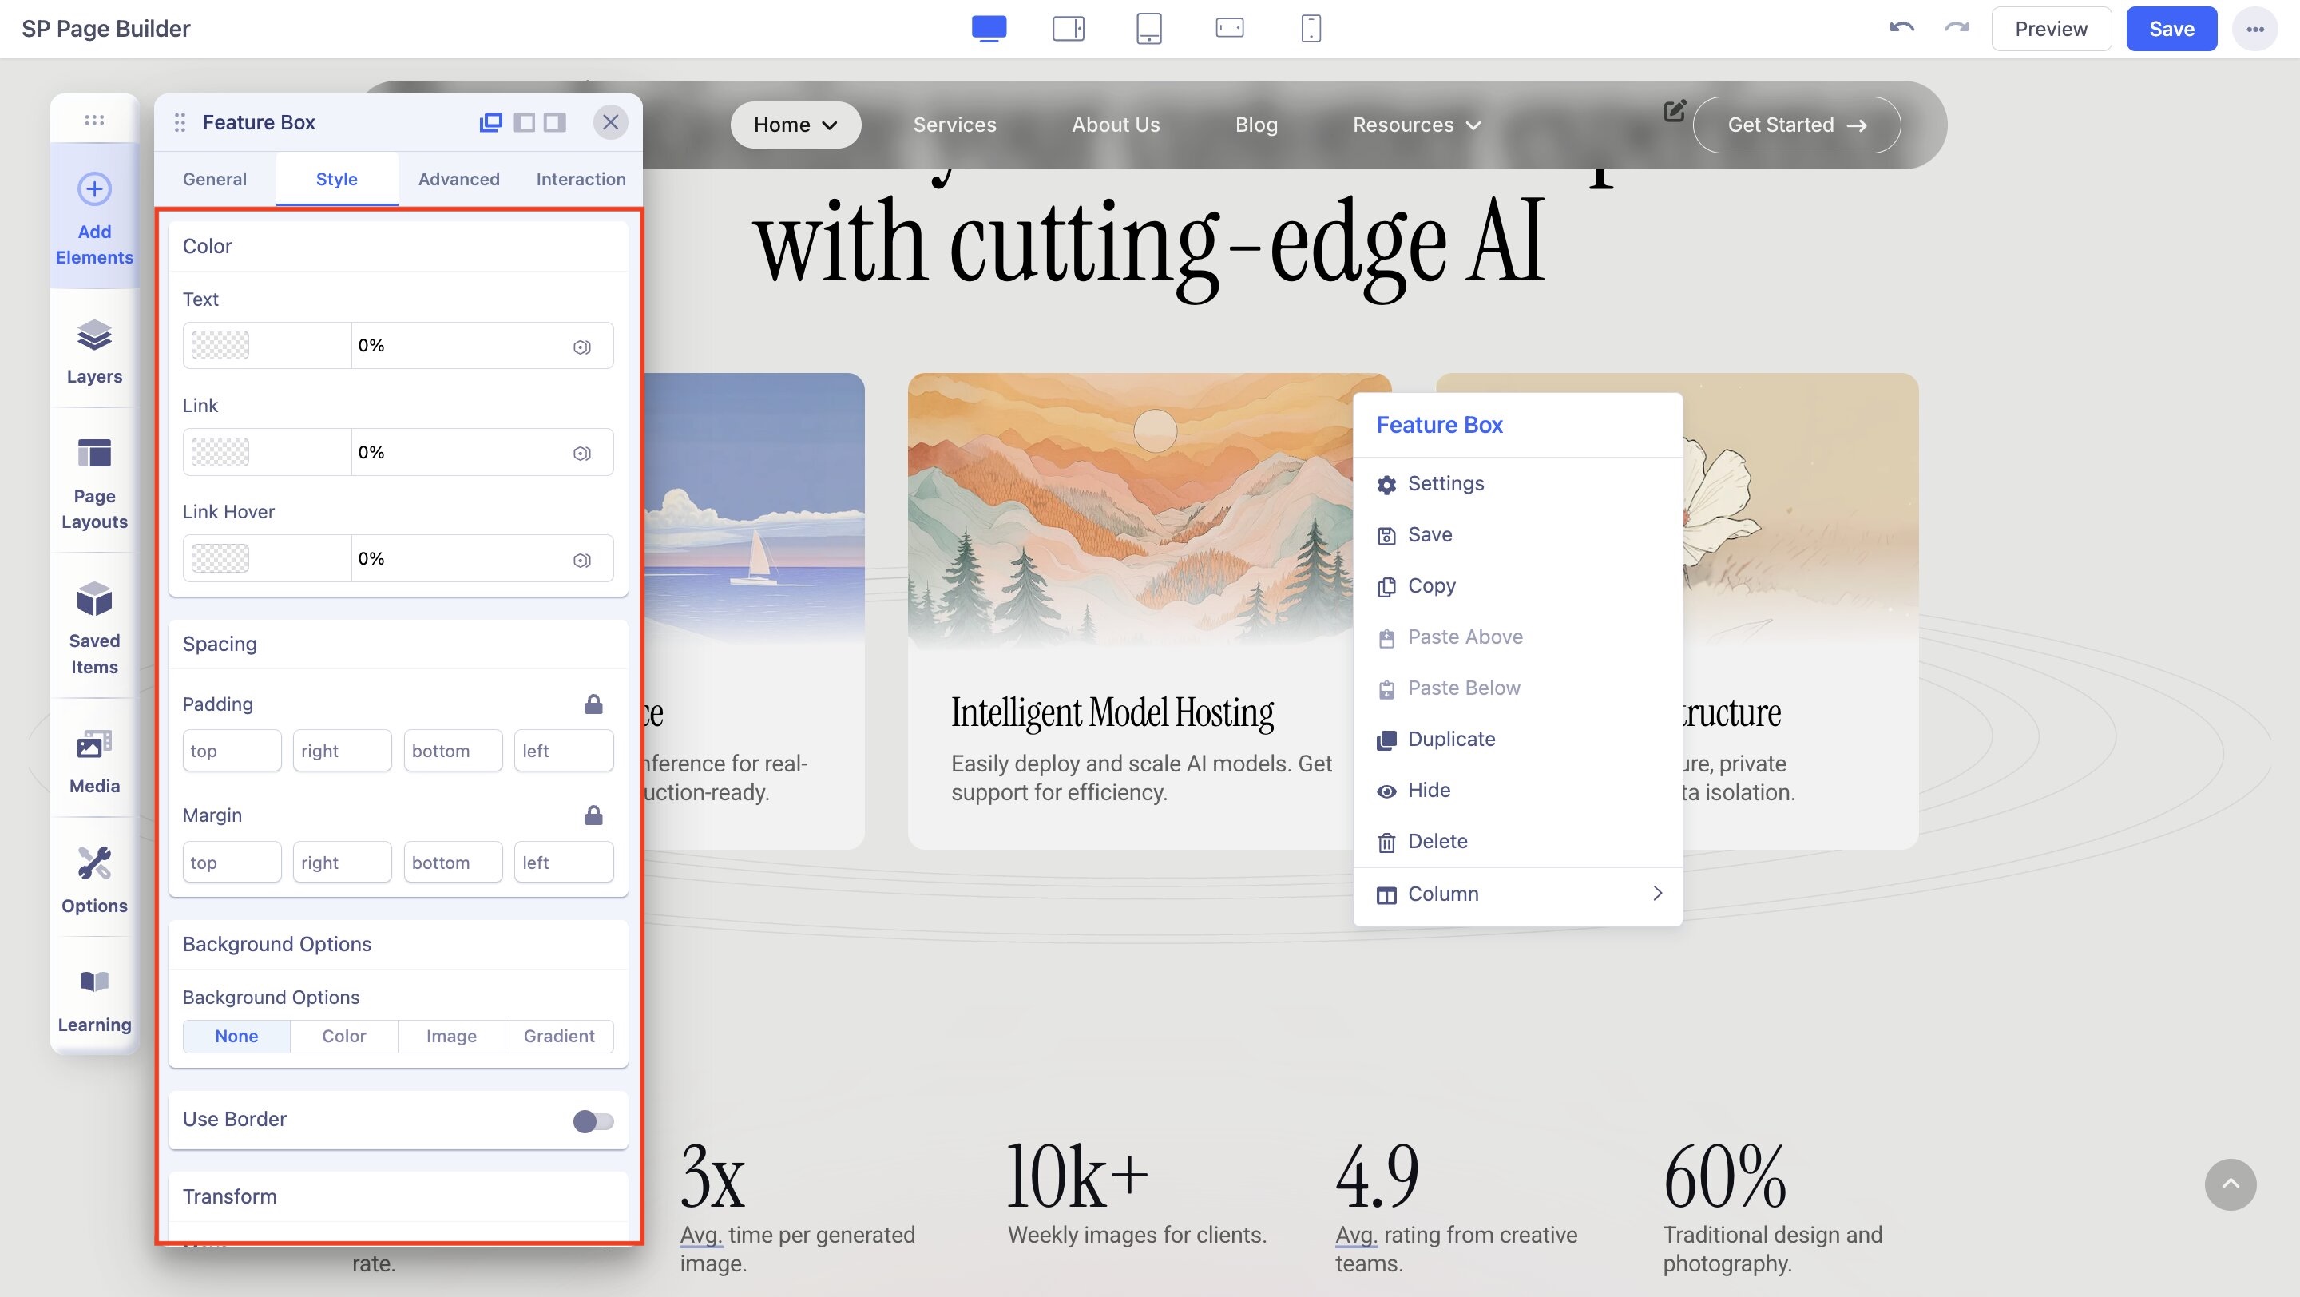This screenshot has width=2300, height=1297.
Task: Expand the Column submenu arrow
Action: [x=1657, y=894]
